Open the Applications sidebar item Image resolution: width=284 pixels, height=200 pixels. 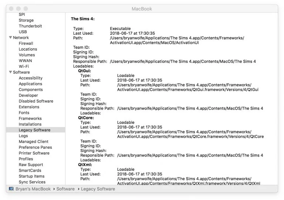[x=30, y=84]
